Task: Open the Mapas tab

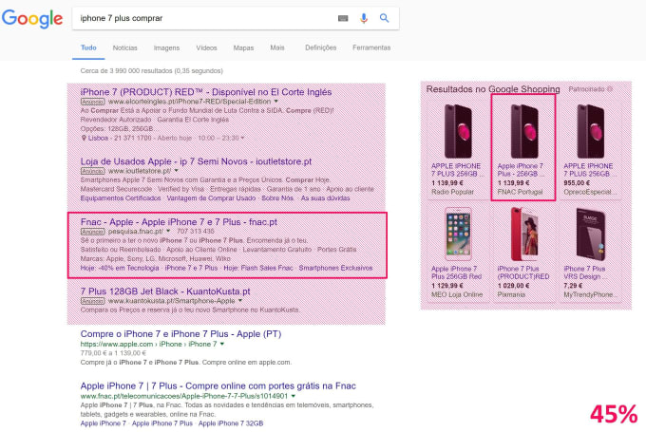Action: 243,47
